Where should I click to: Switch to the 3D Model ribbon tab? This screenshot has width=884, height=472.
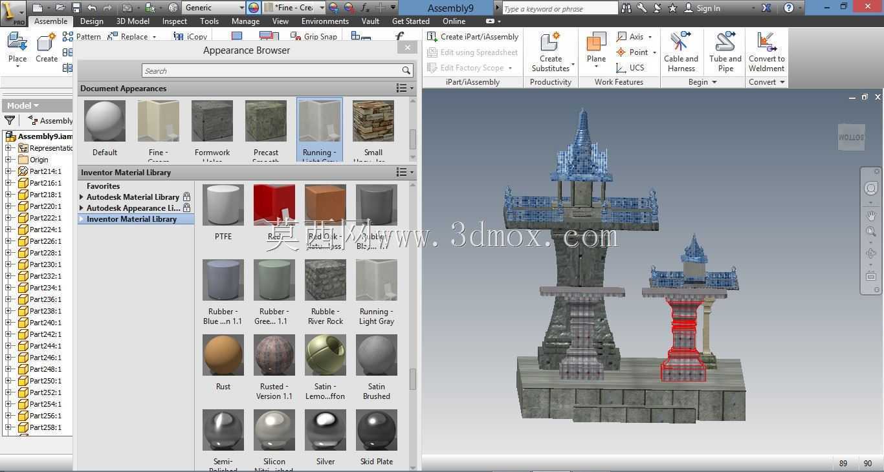click(133, 21)
